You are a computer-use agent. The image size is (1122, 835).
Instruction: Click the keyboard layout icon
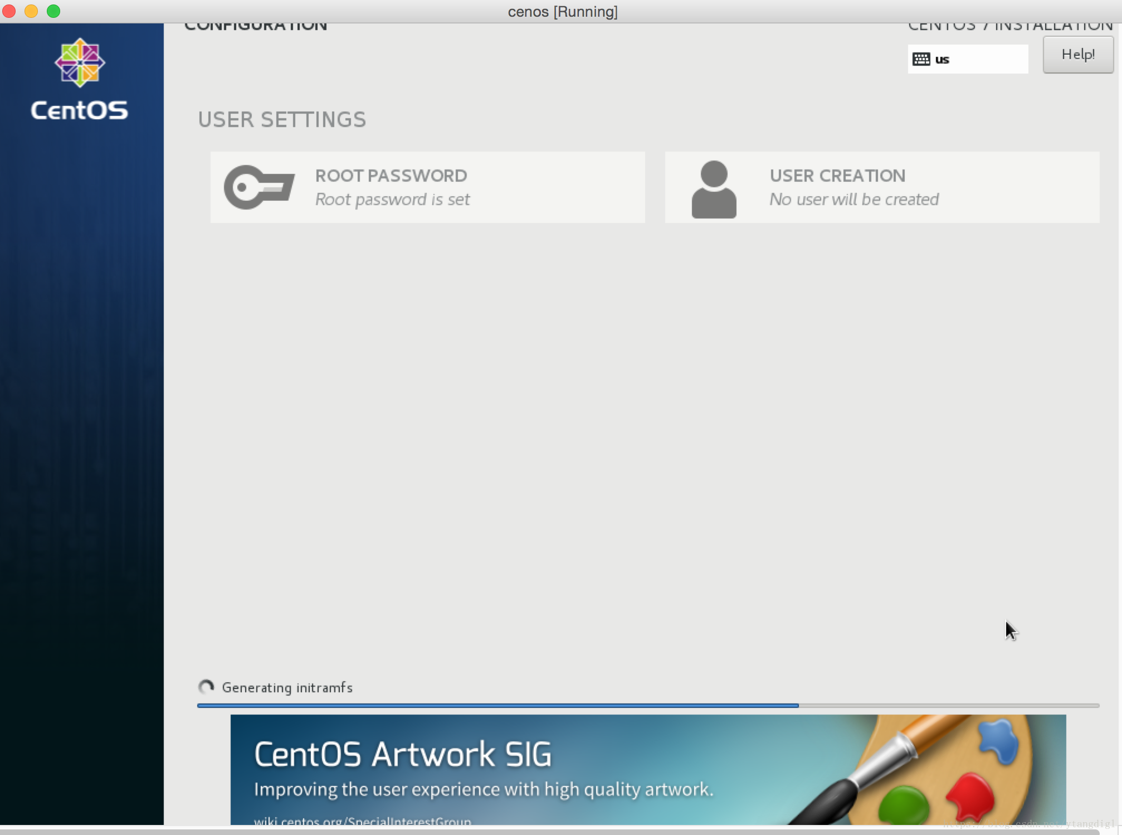pos(921,59)
